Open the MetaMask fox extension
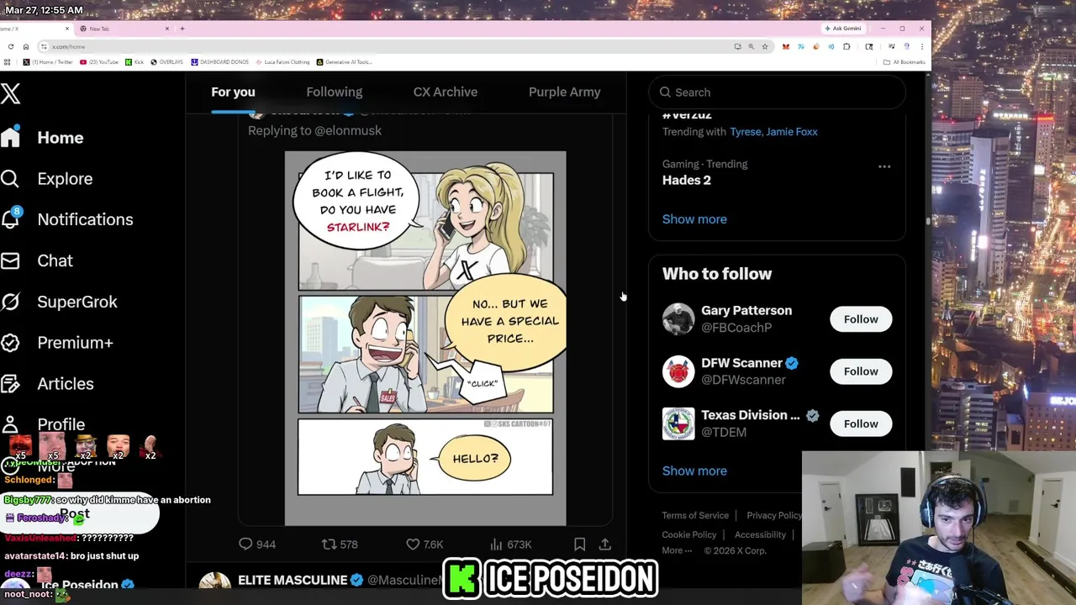The image size is (1076, 605). coord(785,46)
